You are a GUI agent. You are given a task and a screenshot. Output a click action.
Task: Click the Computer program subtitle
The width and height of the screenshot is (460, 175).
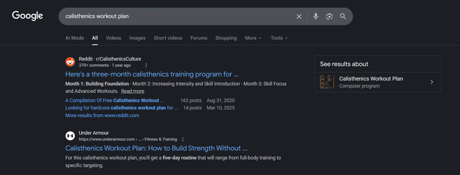pyautogui.click(x=359, y=86)
